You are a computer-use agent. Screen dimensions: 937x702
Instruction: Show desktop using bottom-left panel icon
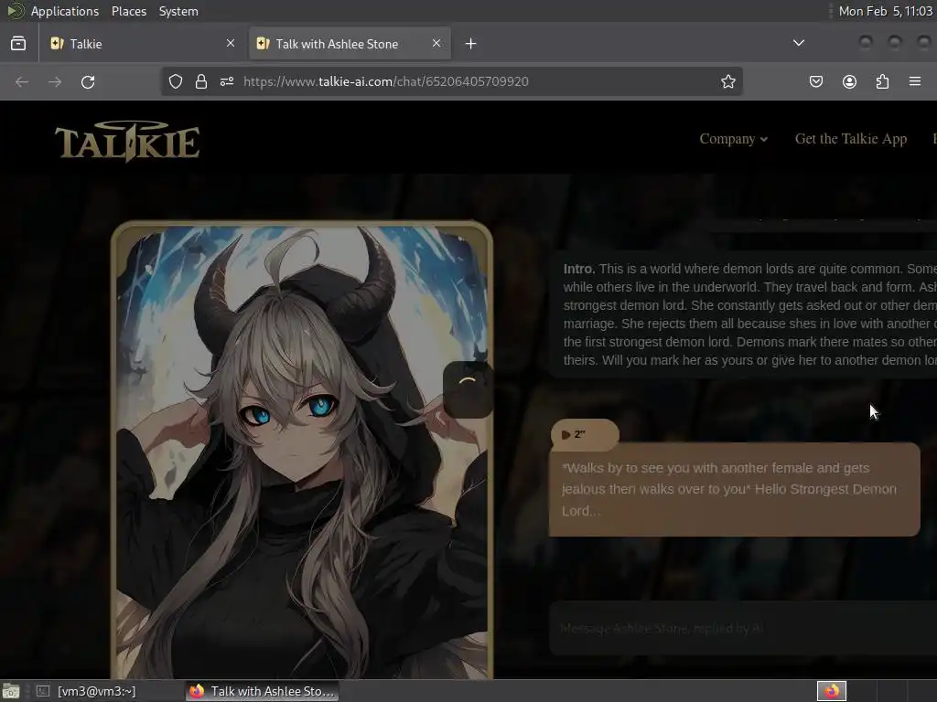coord(11,691)
